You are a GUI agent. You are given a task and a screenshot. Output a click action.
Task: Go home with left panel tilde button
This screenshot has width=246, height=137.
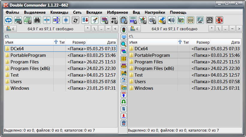click(108, 29)
